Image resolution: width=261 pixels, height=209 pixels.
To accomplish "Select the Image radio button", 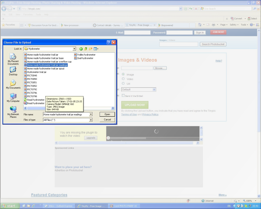I will tap(124, 75).
